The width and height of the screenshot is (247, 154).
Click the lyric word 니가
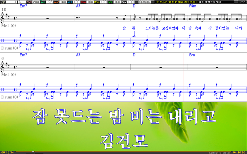239,28
